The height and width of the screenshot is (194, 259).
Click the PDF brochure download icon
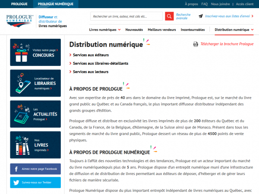196,44
